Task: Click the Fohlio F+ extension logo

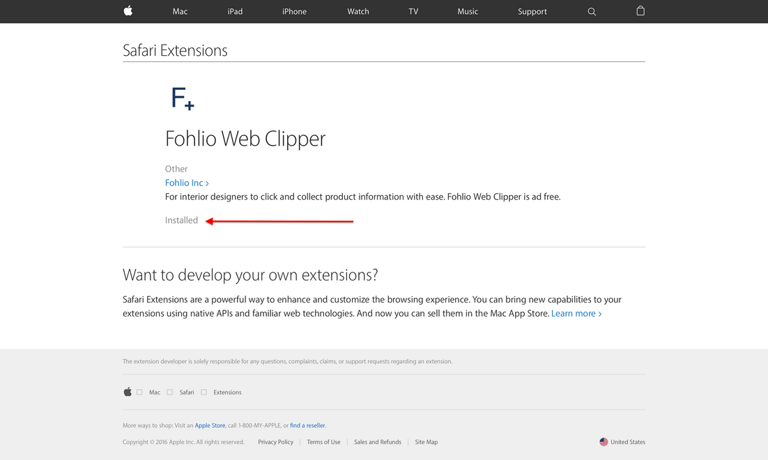Action: 182,98
